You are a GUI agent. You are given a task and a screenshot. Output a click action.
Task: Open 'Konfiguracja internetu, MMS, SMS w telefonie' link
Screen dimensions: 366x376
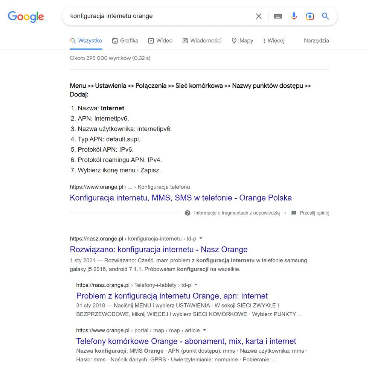(x=181, y=198)
